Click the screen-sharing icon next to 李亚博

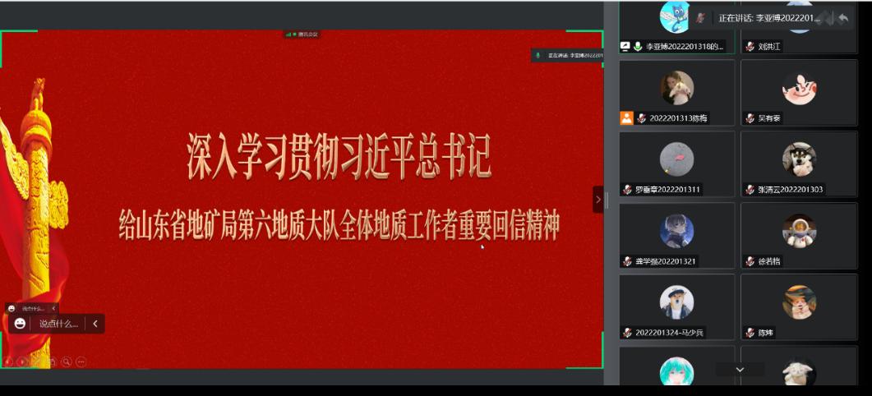625,47
